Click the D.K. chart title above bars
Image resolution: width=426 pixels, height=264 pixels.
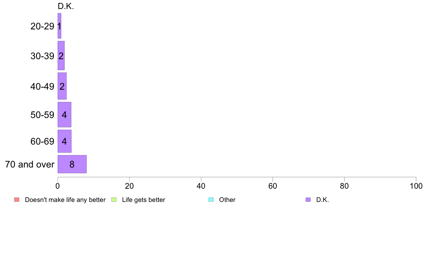[x=66, y=6]
